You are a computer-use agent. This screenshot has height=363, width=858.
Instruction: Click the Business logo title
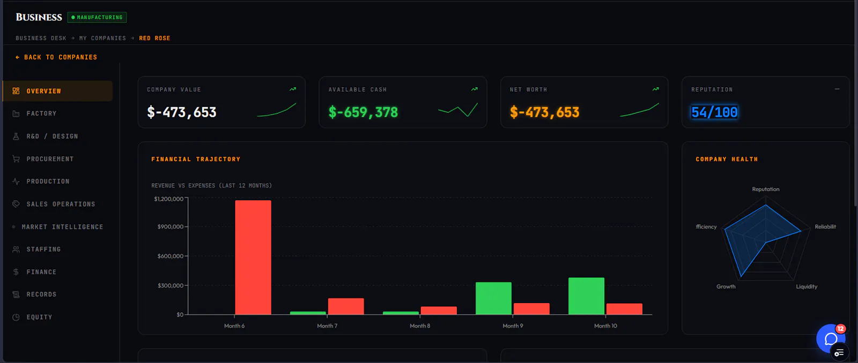39,17
